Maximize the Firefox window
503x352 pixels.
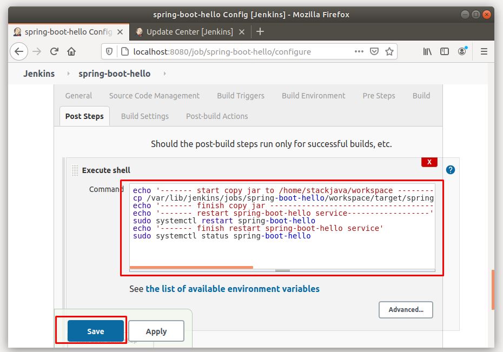tap(476, 15)
